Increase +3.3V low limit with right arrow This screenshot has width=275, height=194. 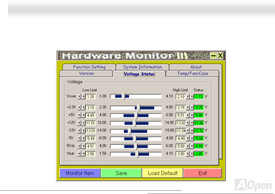(x=83, y=107)
